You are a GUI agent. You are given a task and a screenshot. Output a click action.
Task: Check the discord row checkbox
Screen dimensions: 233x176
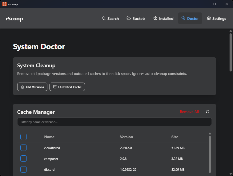point(24,169)
